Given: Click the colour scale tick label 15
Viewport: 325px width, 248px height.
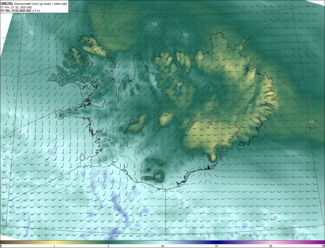Looking at the screenshot, I should coord(217,246).
